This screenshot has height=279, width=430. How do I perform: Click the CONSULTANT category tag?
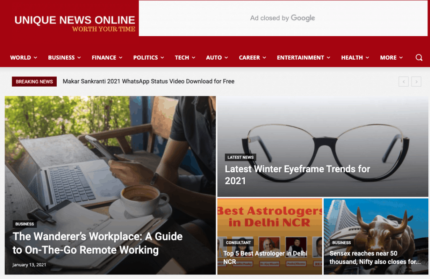239,242
